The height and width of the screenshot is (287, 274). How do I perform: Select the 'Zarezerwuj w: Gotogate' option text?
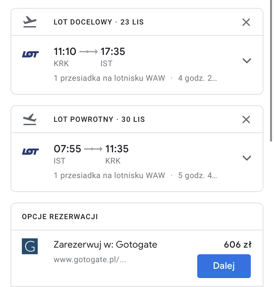pos(105,245)
